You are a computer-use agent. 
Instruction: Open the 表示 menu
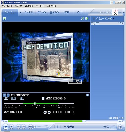pyautogui.click(x=18, y=6)
